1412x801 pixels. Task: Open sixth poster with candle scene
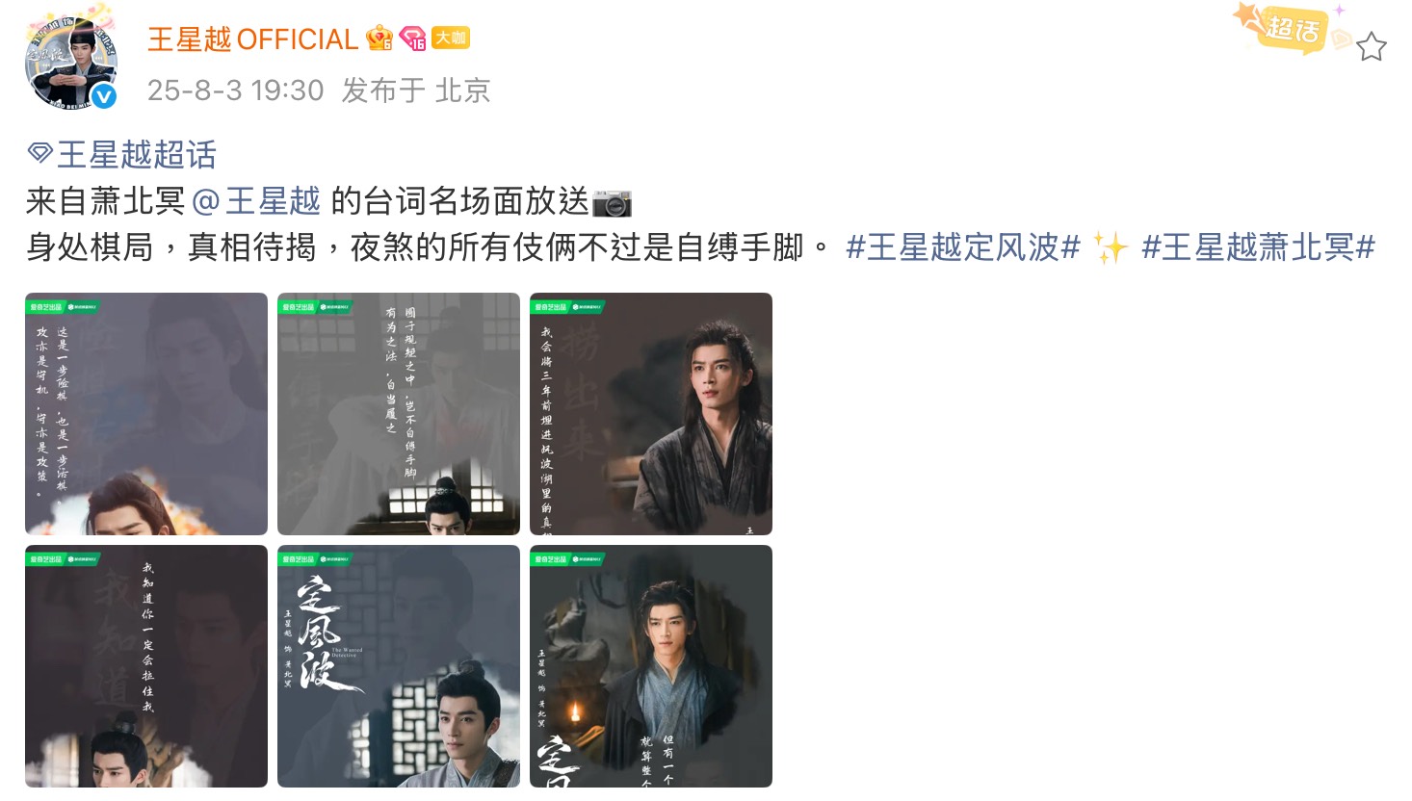[x=651, y=666]
